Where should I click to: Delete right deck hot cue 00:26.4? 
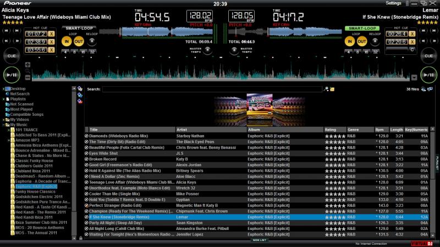coord(412,34)
